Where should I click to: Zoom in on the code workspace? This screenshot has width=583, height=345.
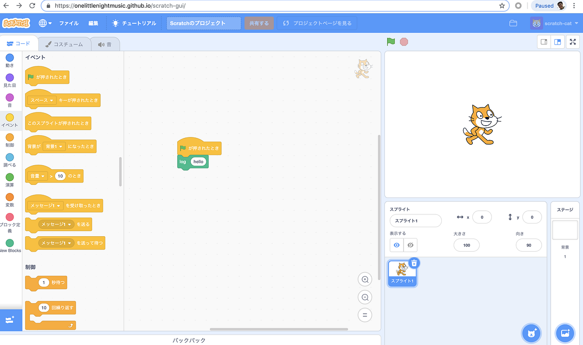(364, 279)
